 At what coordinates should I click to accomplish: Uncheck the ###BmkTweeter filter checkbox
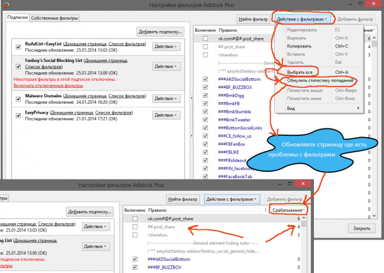(205, 119)
